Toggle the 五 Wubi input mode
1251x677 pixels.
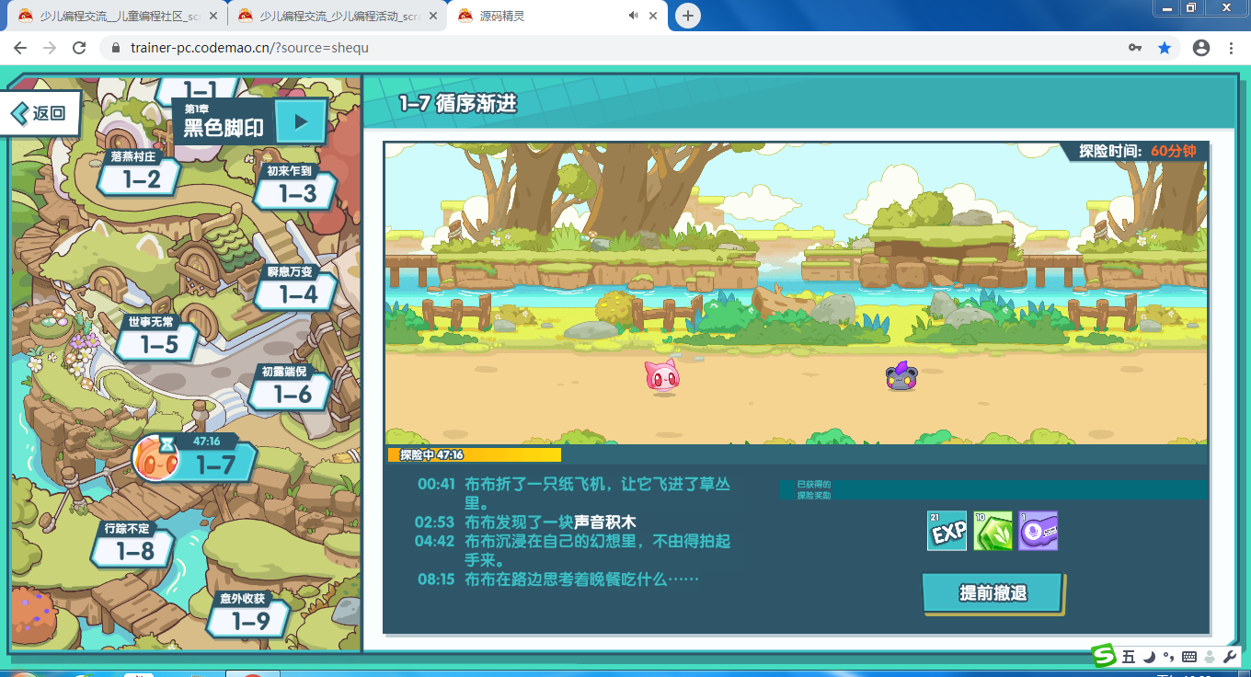point(1129,657)
